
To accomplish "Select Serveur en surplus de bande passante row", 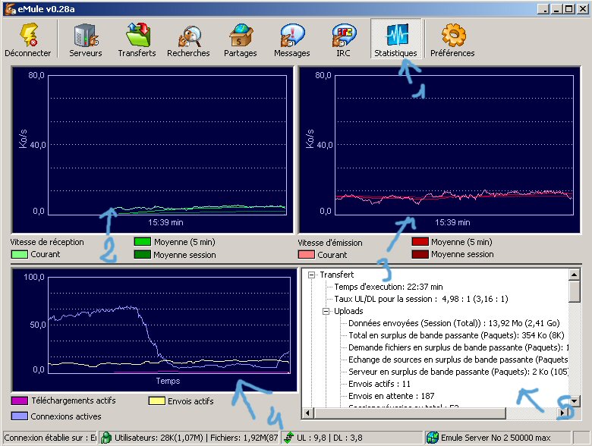I will pos(458,372).
